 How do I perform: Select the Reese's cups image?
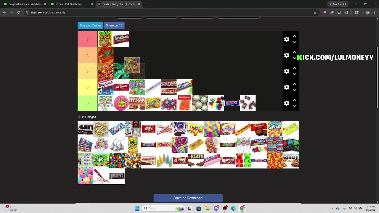(259, 129)
